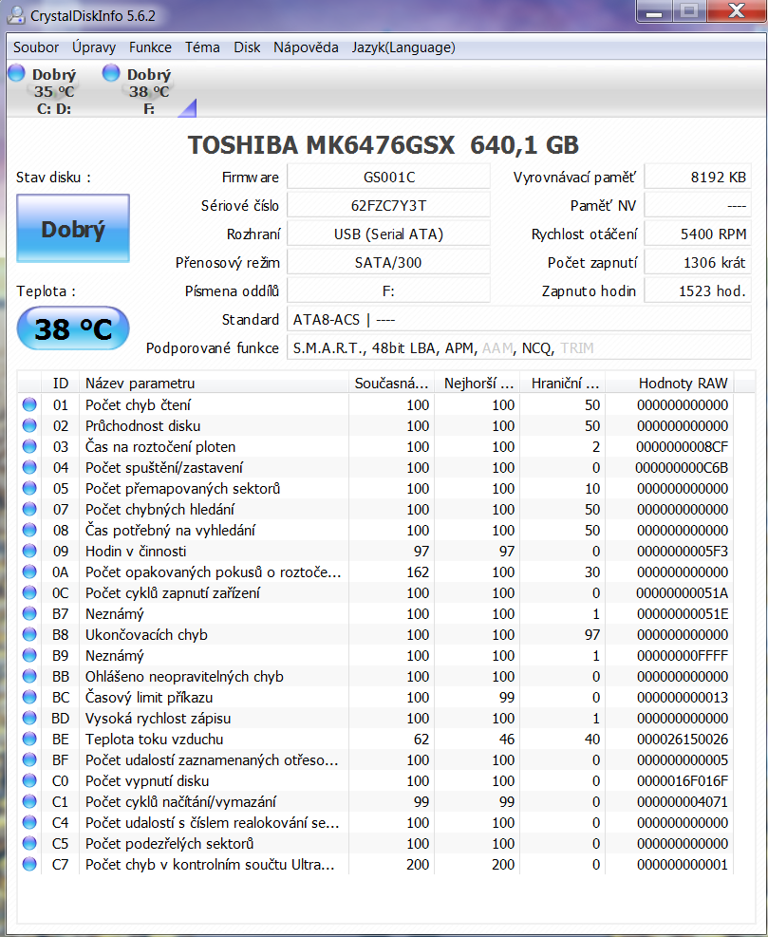The width and height of the screenshot is (768, 937).
Task: Click status orb for Počet přemapovaných sektorů
Action: pos(29,488)
